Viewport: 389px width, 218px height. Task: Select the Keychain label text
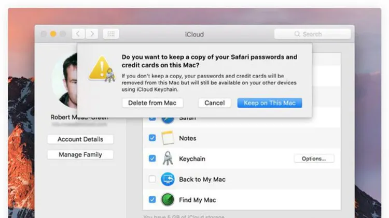(192, 159)
